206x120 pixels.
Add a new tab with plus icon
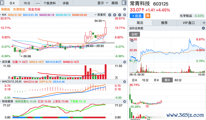[x=204, y=23]
